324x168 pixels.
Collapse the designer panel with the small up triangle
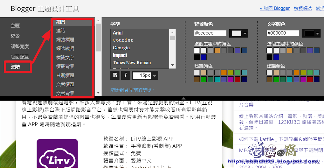click(183, 98)
